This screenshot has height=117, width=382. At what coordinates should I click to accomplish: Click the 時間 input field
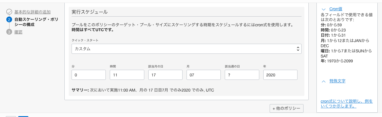tap(127, 75)
